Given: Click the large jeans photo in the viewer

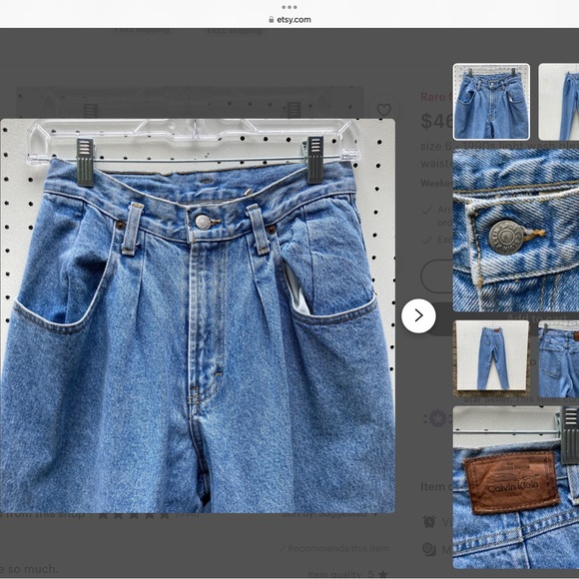Looking at the screenshot, I should tap(198, 315).
